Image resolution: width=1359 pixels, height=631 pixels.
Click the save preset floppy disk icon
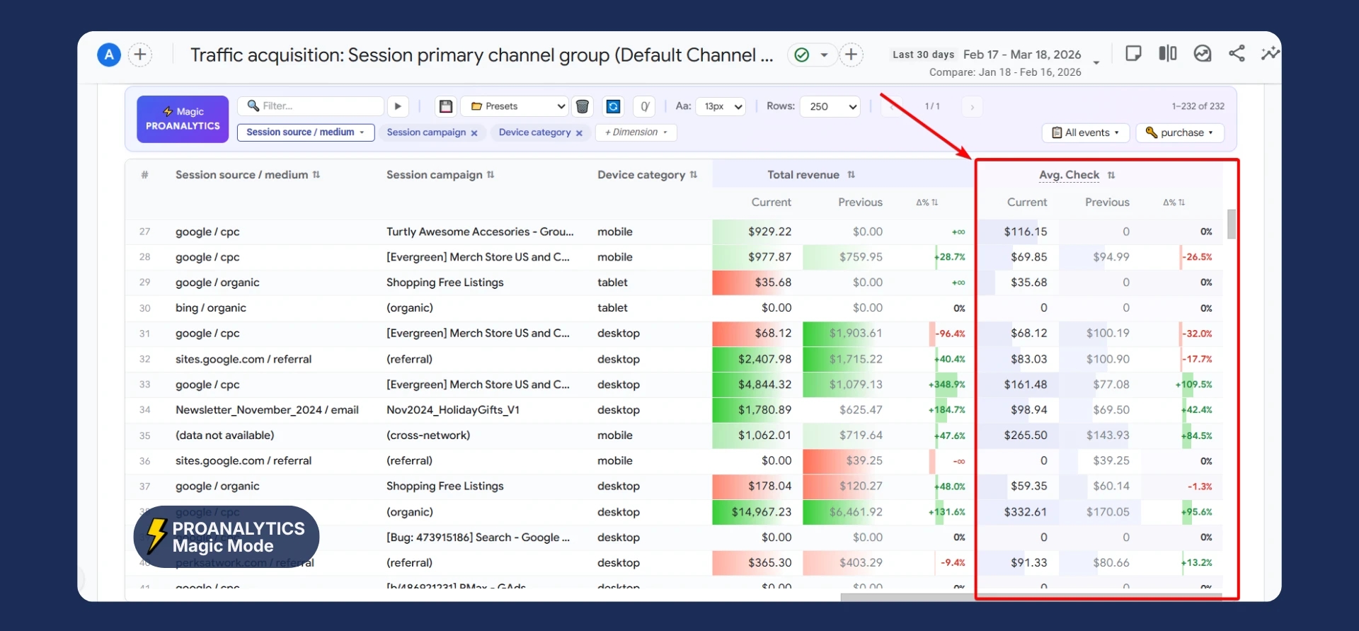(446, 106)
